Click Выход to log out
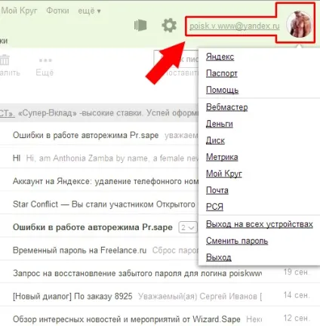 coord(218,257)
